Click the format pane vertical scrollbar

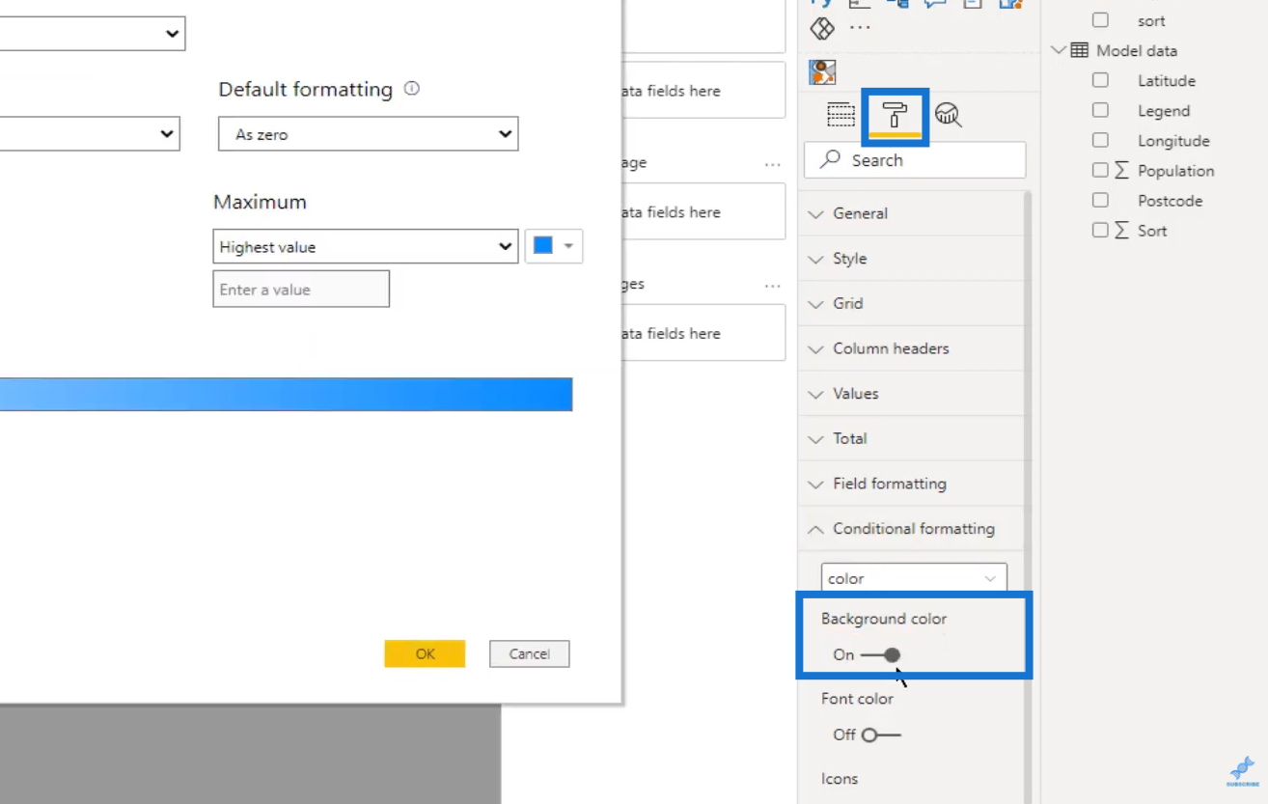point(1027,497)
